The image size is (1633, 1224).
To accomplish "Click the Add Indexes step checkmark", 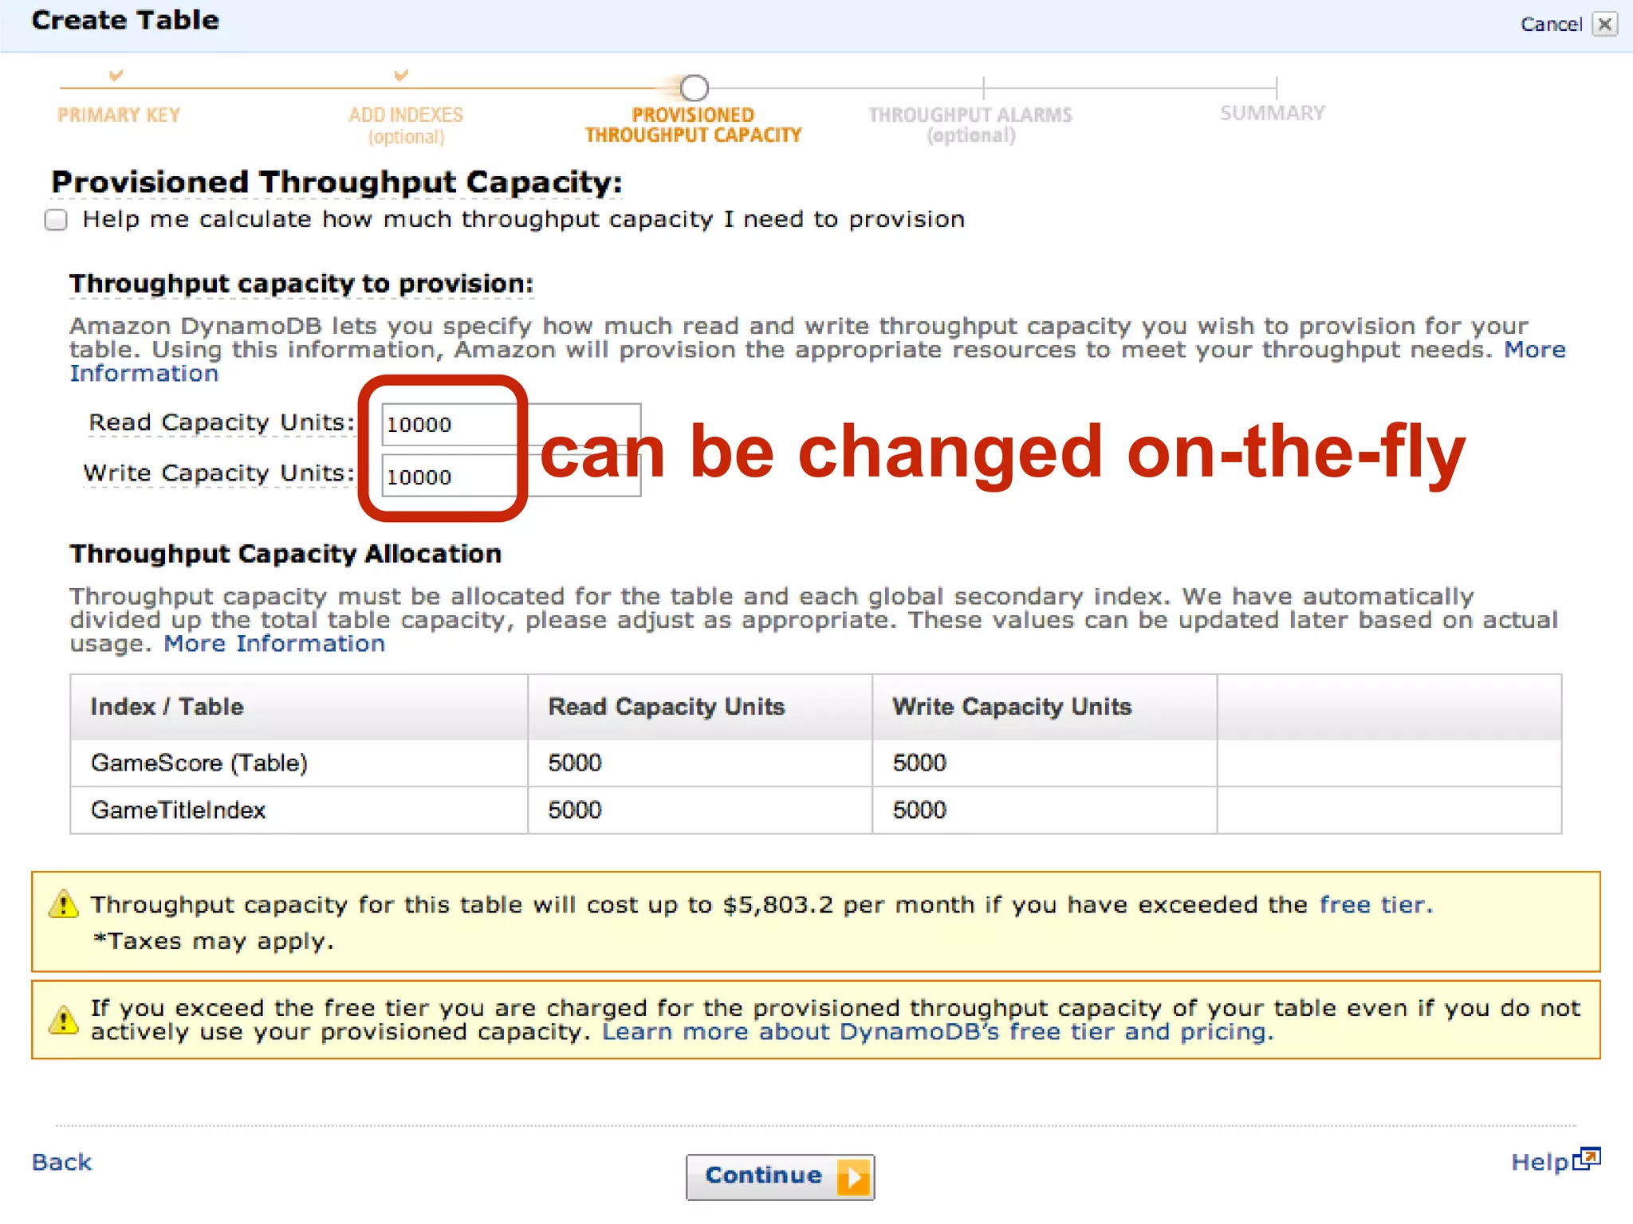I will pos(401,76).
